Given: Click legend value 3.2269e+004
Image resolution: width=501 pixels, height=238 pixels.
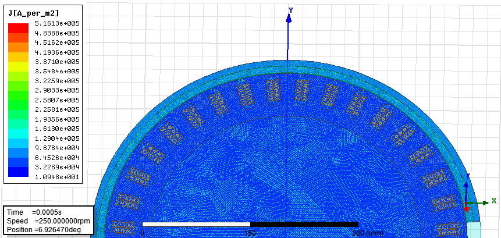Looking at the screenshot, I should click(58, 167).
